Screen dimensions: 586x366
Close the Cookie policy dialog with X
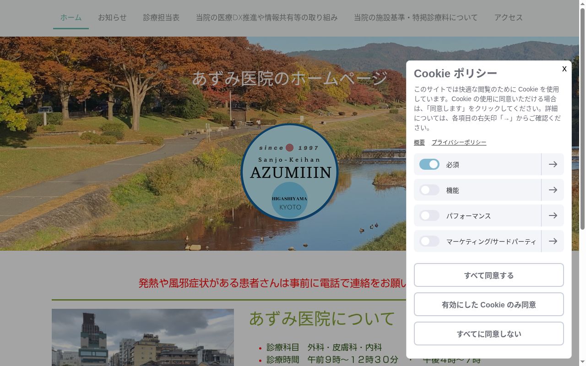coord(564,69)
